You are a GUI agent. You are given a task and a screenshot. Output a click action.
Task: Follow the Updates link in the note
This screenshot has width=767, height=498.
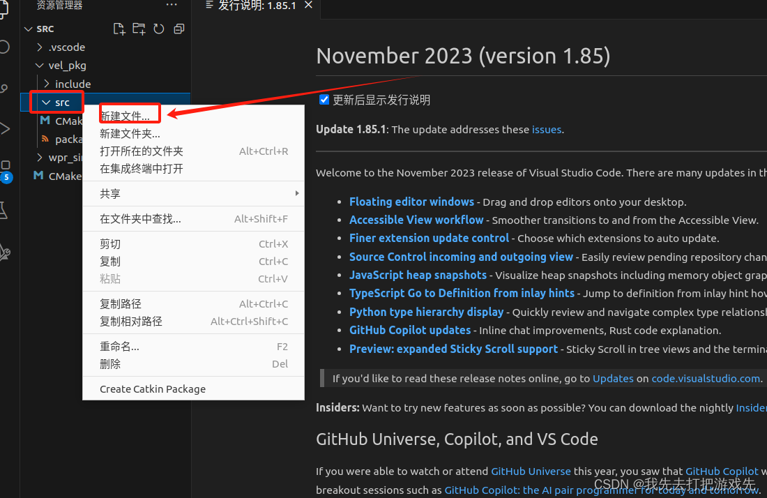pos(613,379)
